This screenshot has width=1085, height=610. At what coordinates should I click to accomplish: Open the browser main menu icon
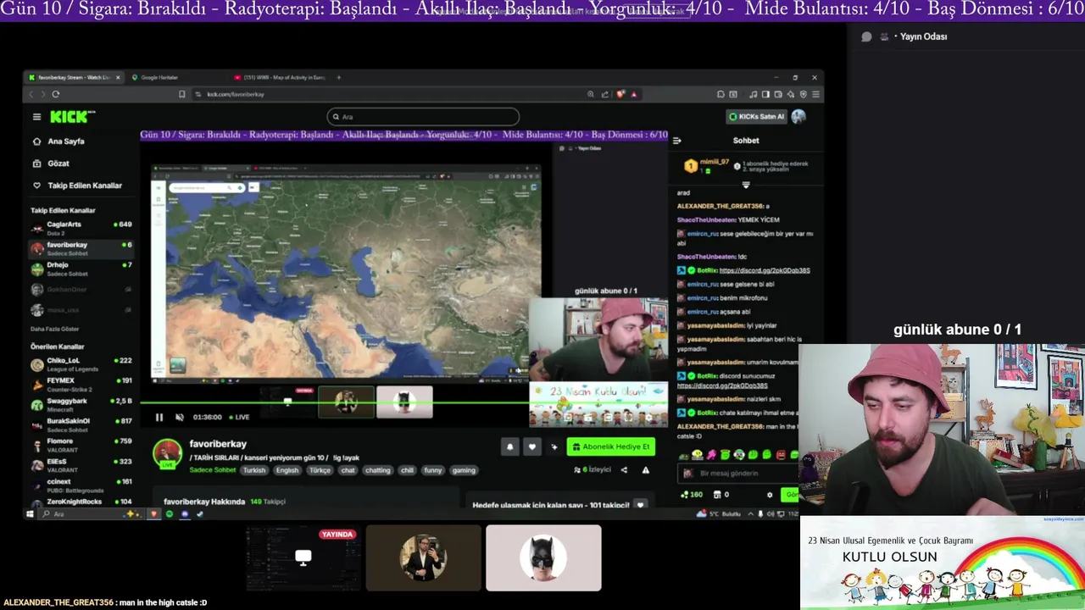pyautogui.click(x=815, y=94)
